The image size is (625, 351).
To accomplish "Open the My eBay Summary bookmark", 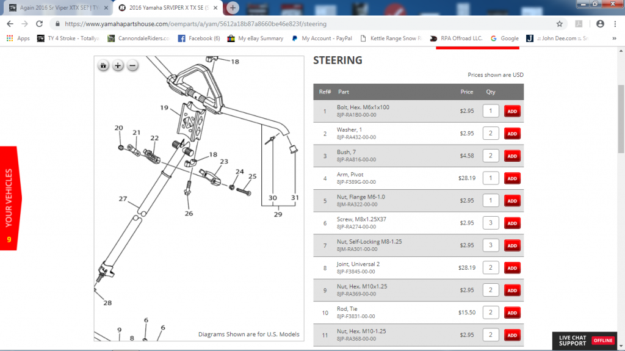I will tap(255, 38).
